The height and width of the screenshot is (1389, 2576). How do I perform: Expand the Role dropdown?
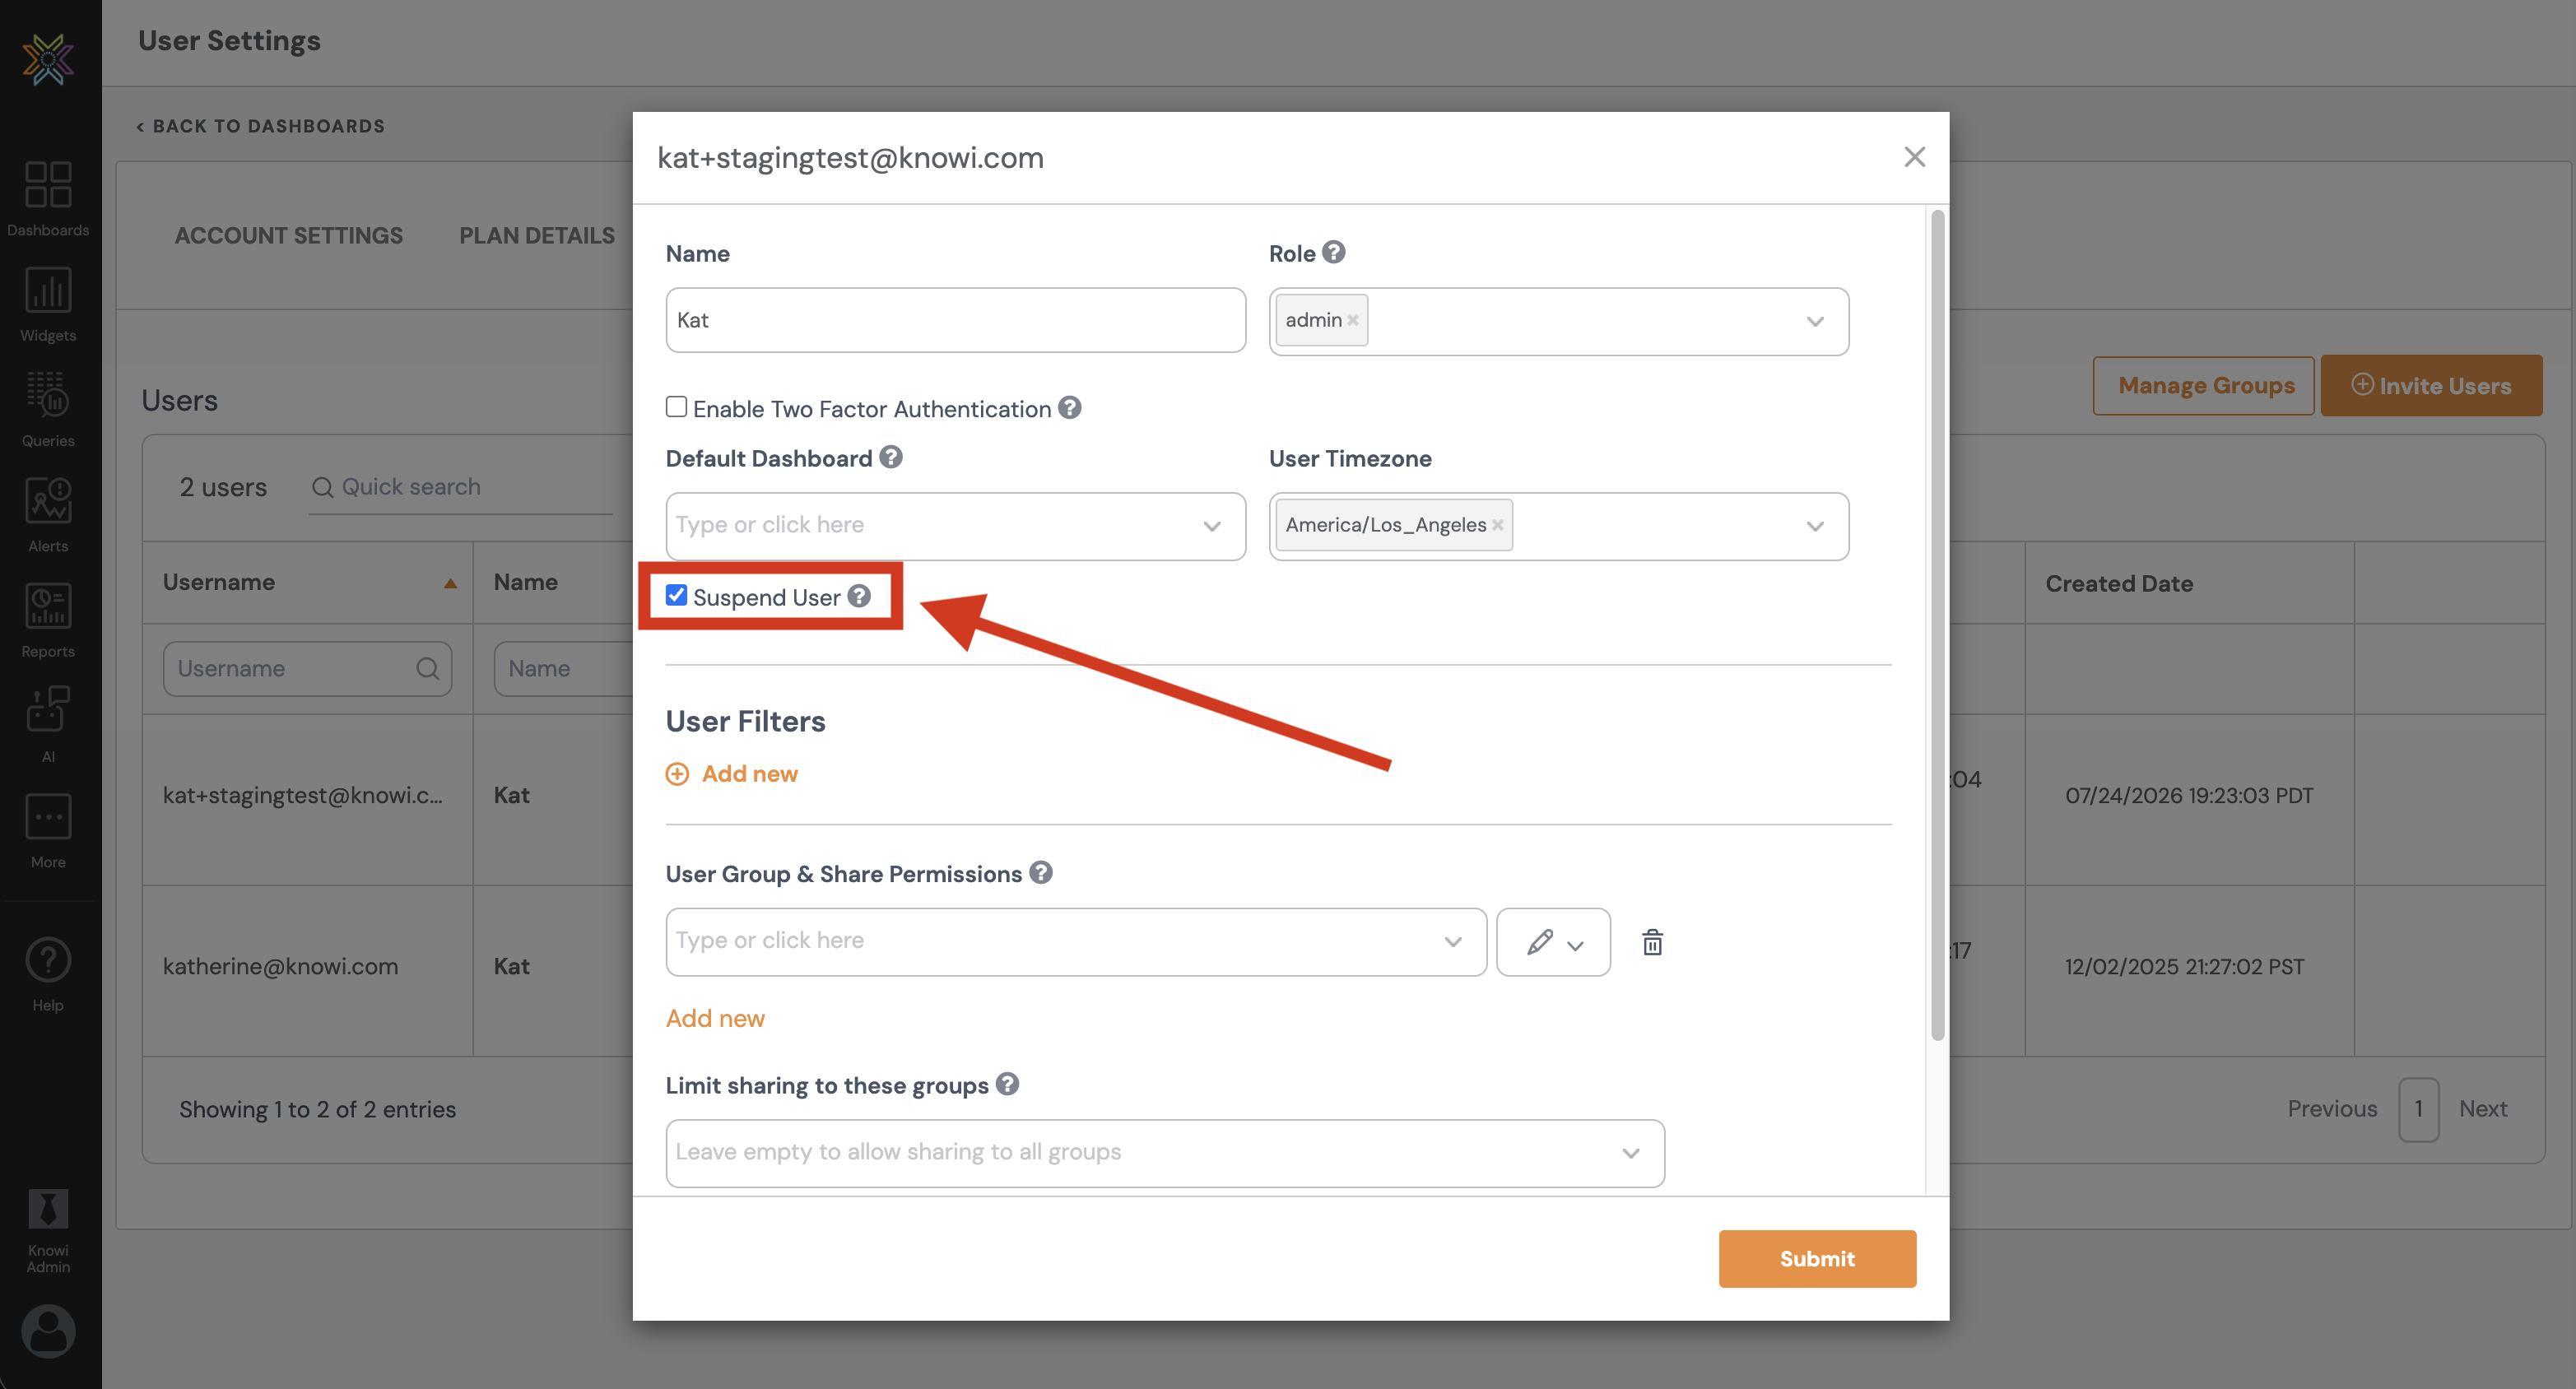[x=1814, y=322]
